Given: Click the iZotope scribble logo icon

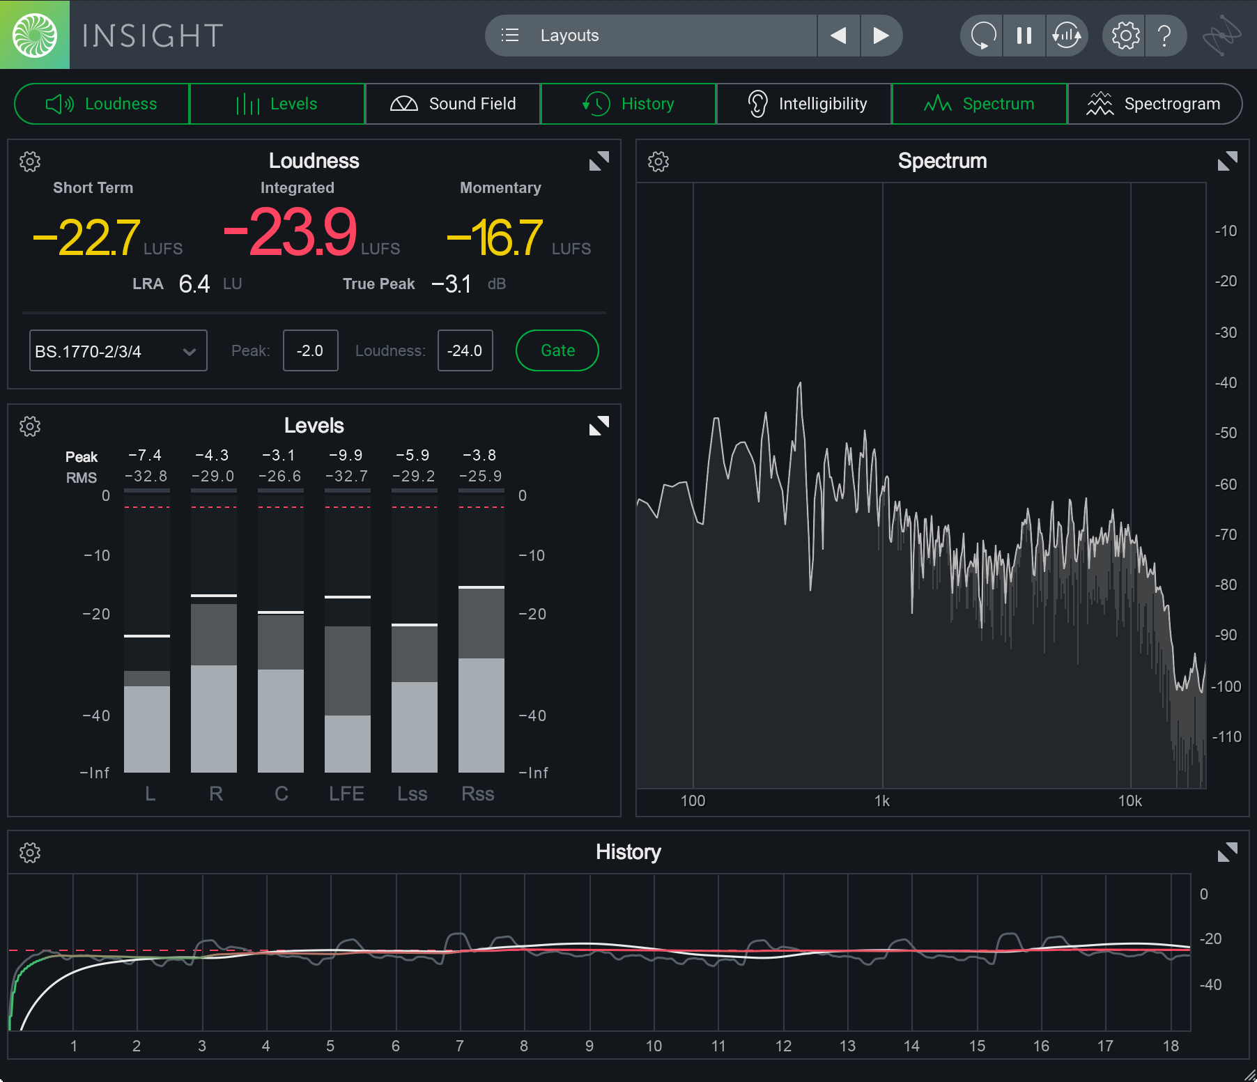Looking at the screenshot, I should coord(1222,36).
